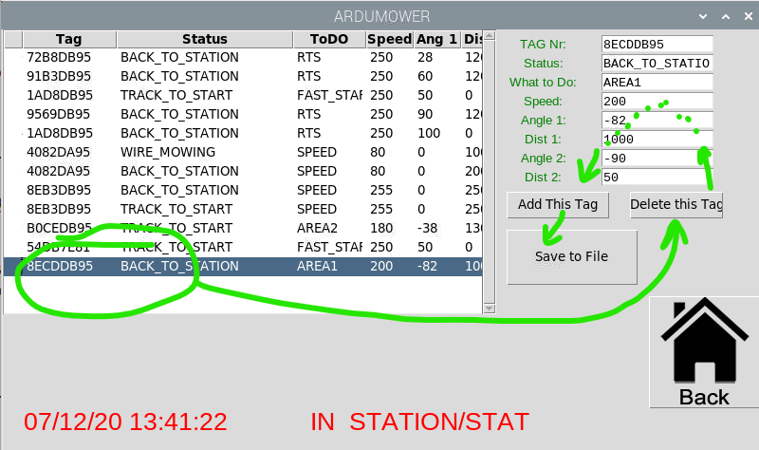Click the Status column header
Image resolution: width=759 pixels, height=450 pixels.
point(205,39)
